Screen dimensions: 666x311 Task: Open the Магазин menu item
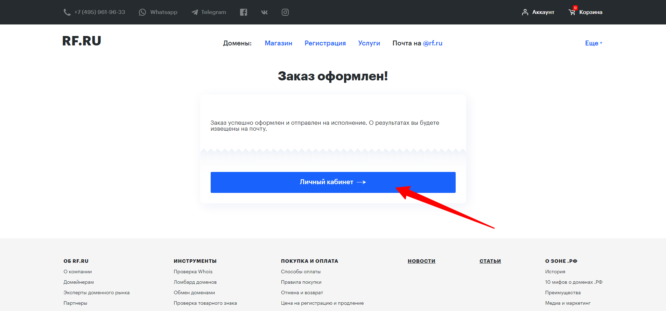278,43
